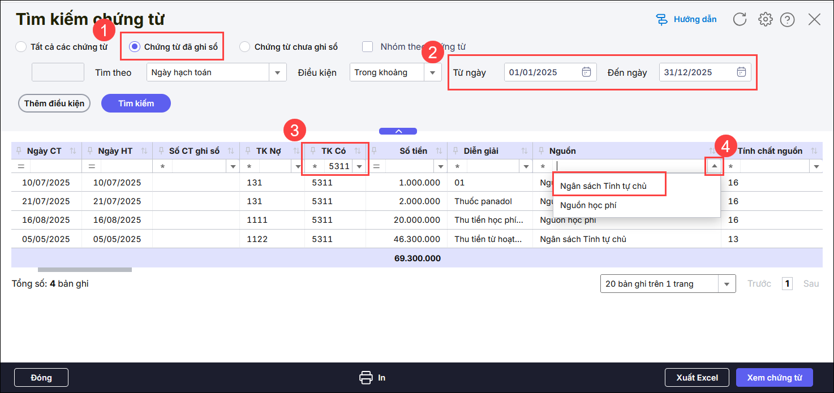Click the printer icon labeled In
This screenshot has height=393, width=834.
[x=366, y=378]
